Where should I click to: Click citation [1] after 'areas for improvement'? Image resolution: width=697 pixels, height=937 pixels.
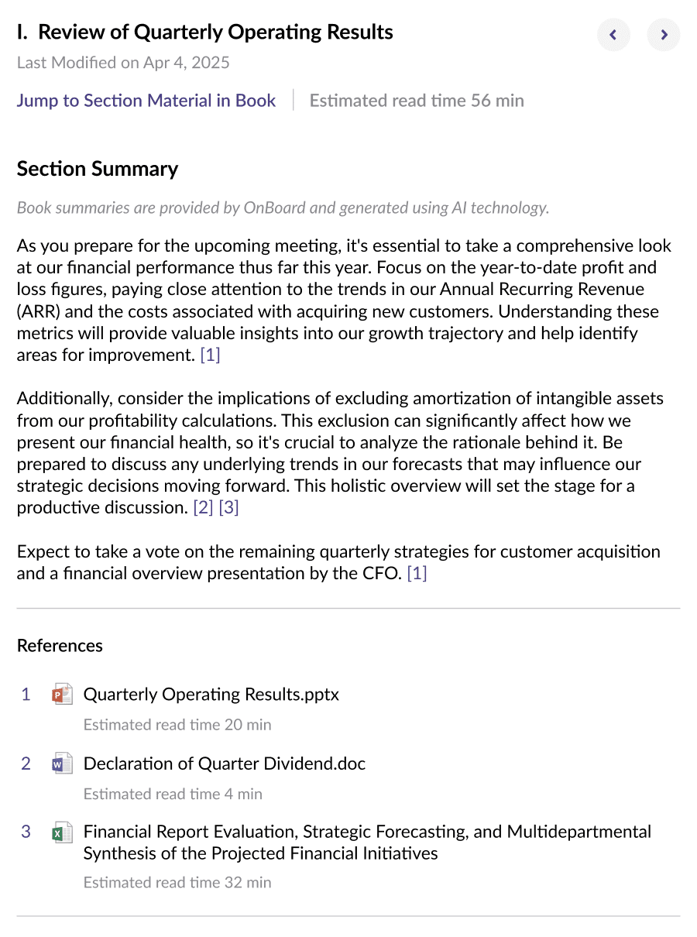[x=210, y=355]
